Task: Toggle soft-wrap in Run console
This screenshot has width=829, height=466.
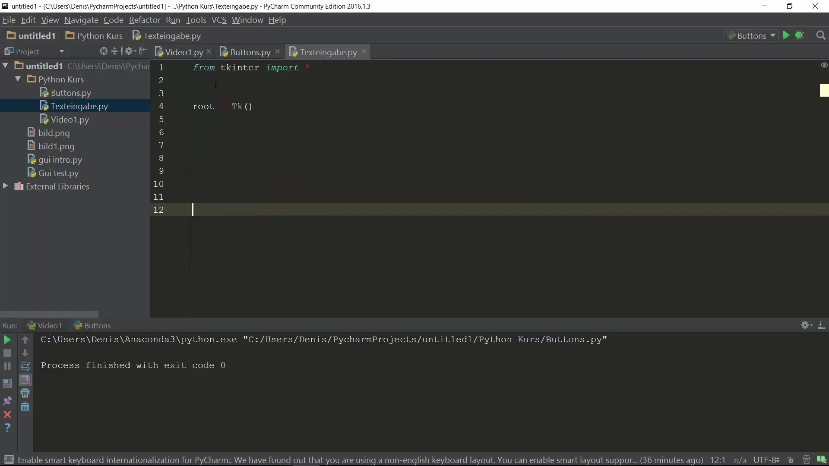Action: point(25,367)
